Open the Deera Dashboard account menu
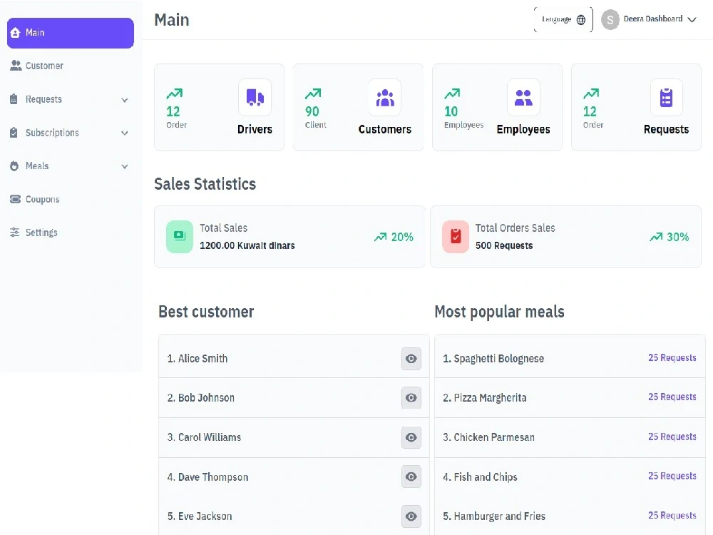 pos(649,19)
